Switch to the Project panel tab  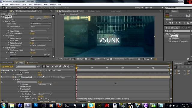click(x=4, y=11)
